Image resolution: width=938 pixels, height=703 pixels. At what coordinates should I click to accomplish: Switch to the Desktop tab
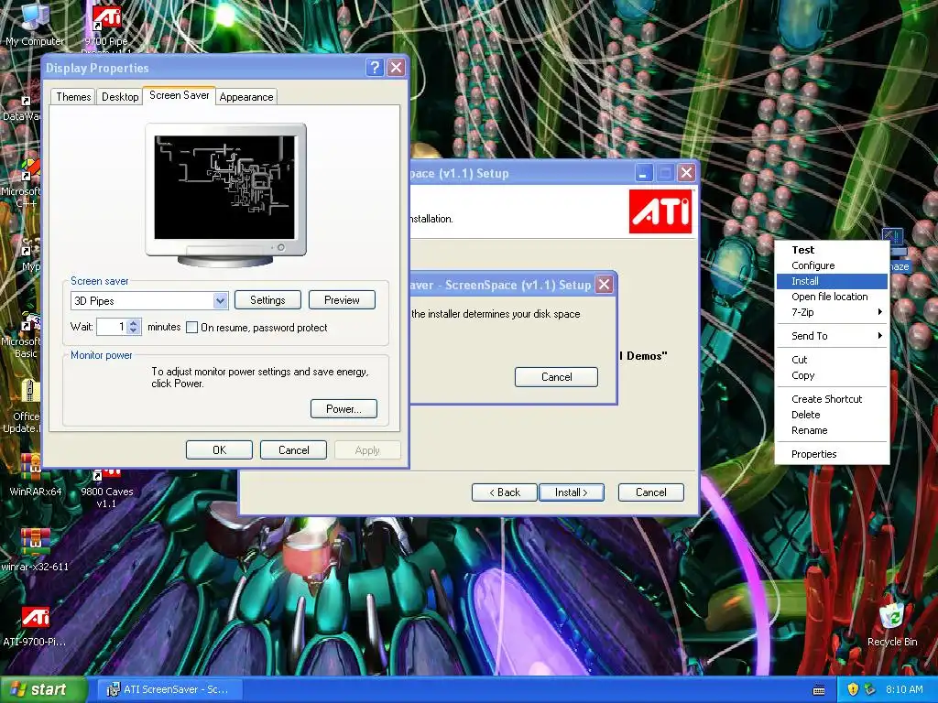120,97
